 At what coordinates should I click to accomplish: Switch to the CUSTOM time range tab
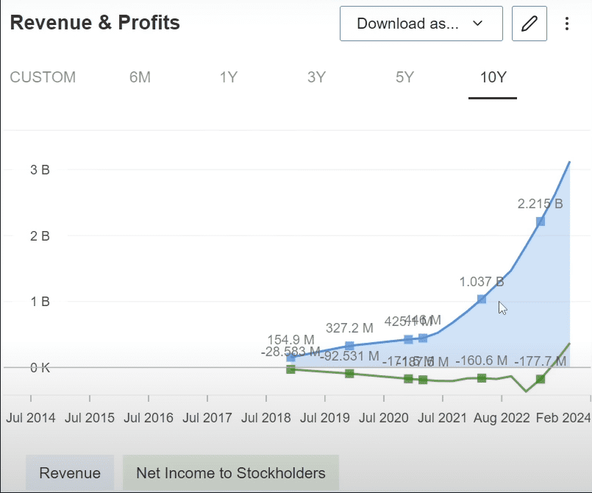click(x=43, y=77)
